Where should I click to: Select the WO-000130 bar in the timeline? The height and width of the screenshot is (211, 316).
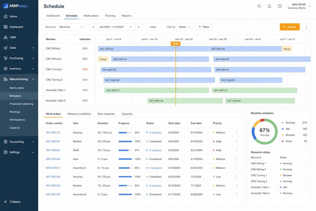click(185, 101)
